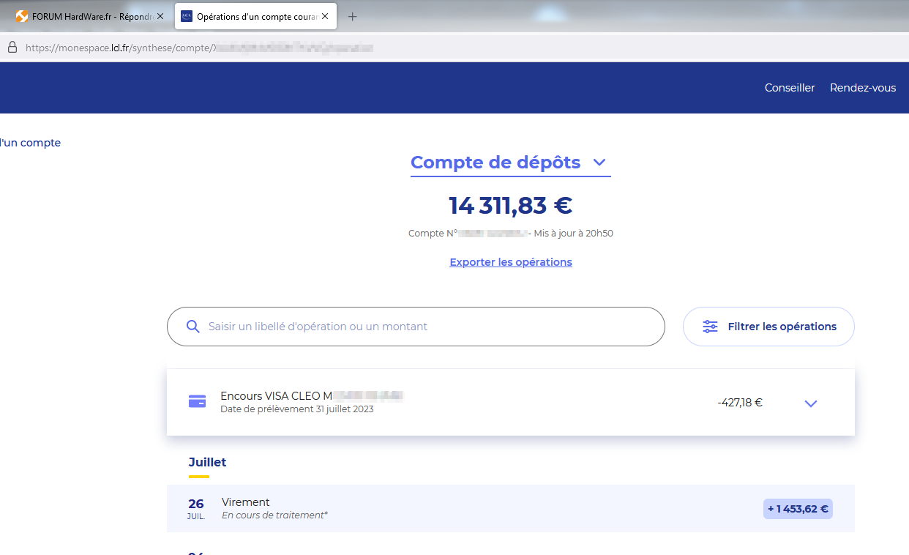909x555 pixels.
Task: Expand the Encours VISA CLEO chevron
Action: 810,403
